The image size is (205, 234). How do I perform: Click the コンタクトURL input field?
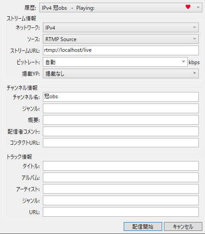[121, 143]
